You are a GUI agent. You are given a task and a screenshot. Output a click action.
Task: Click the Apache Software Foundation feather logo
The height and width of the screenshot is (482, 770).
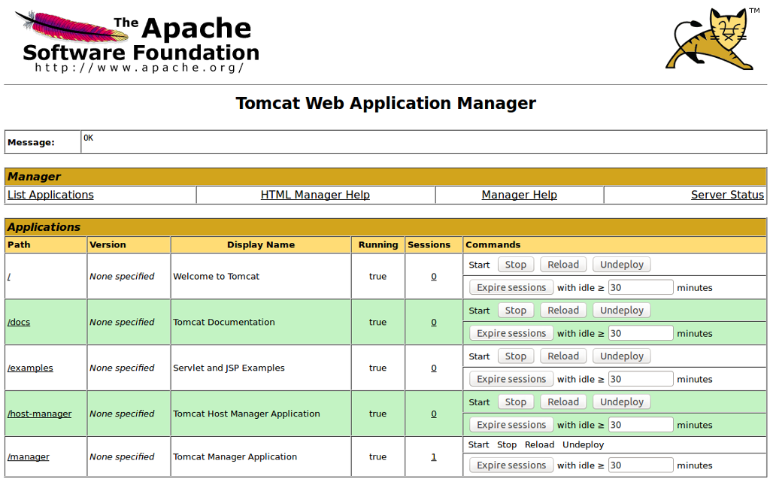click(137, 42)
